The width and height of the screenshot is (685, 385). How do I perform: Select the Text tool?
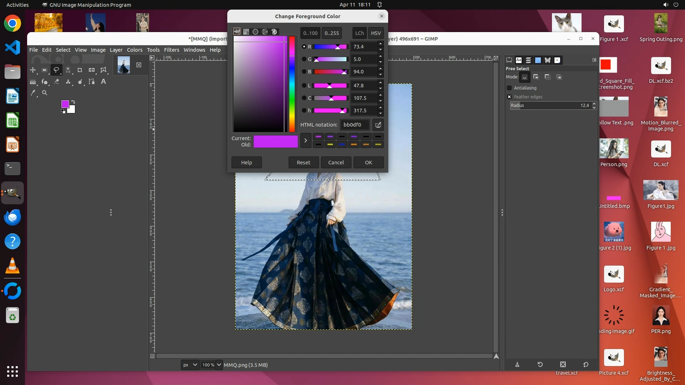click(x=103, y=82)
